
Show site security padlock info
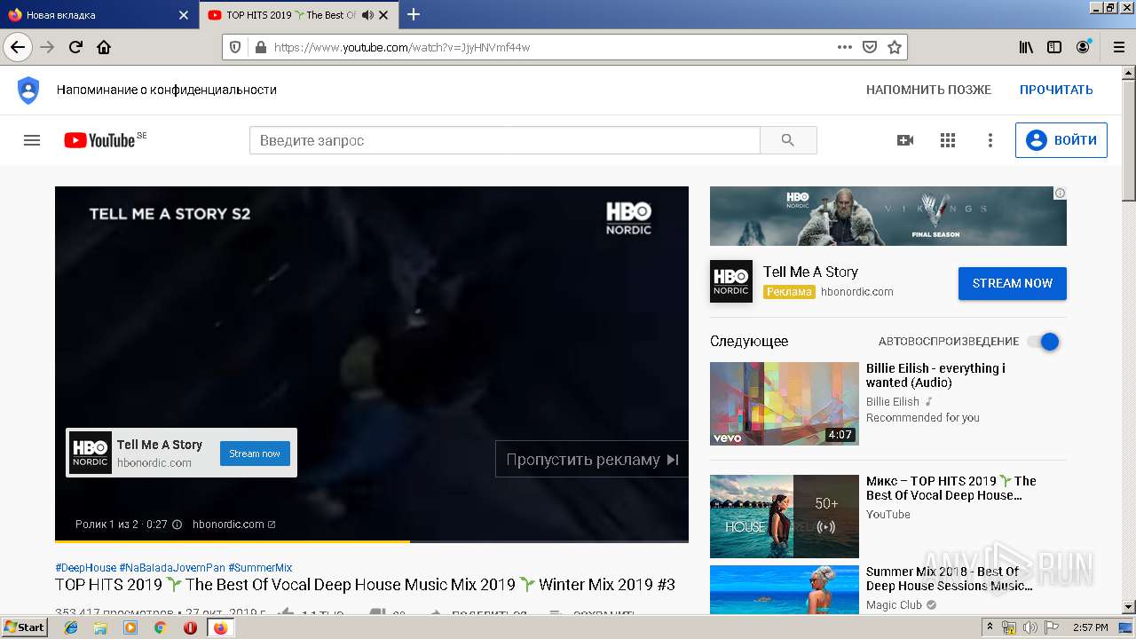click(260, 47)
